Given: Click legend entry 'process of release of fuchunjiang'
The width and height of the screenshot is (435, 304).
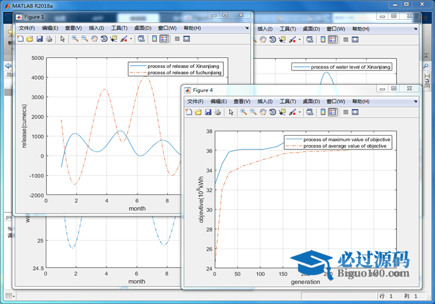Looking at the screenshot, I should point(184,72).
